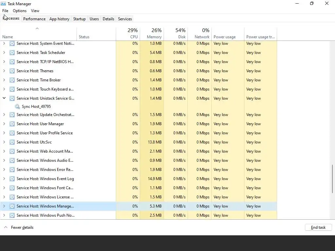Expand Service Host: Time Broker row
This screenshot has height=251, width=335.
4,80
